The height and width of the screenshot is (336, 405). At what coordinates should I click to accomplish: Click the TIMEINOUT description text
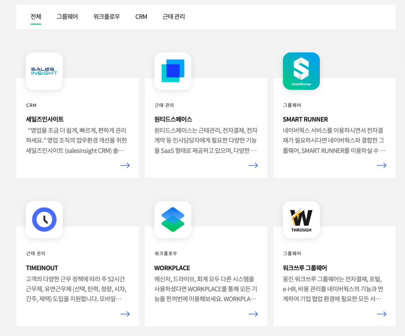point(76,289)
